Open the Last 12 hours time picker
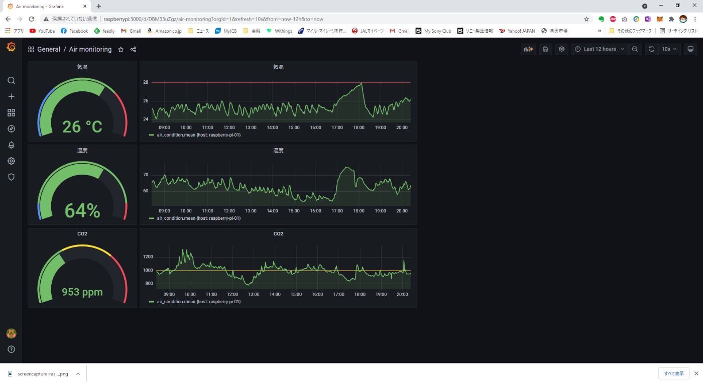This screenshot has height=384, width=703. (x=600, y=49)
